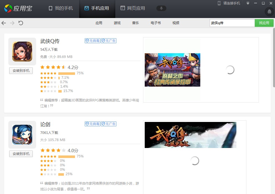Viewport: 275px width, 194px height.
Task: Select the 电子书 category
Action: point(156,23)
